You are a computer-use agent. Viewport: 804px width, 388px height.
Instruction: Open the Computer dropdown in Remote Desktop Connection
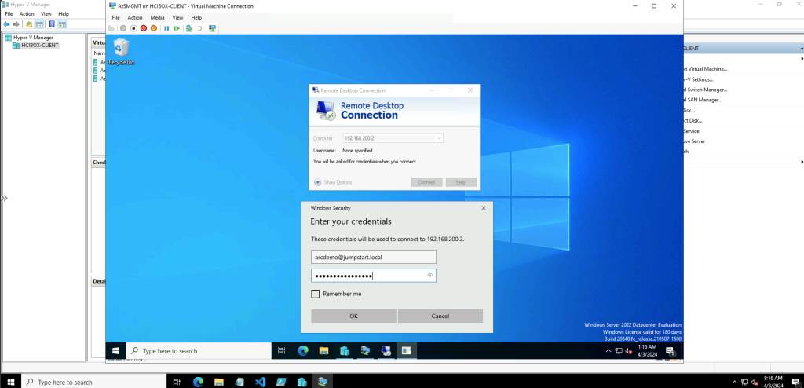tap(440, 138)
